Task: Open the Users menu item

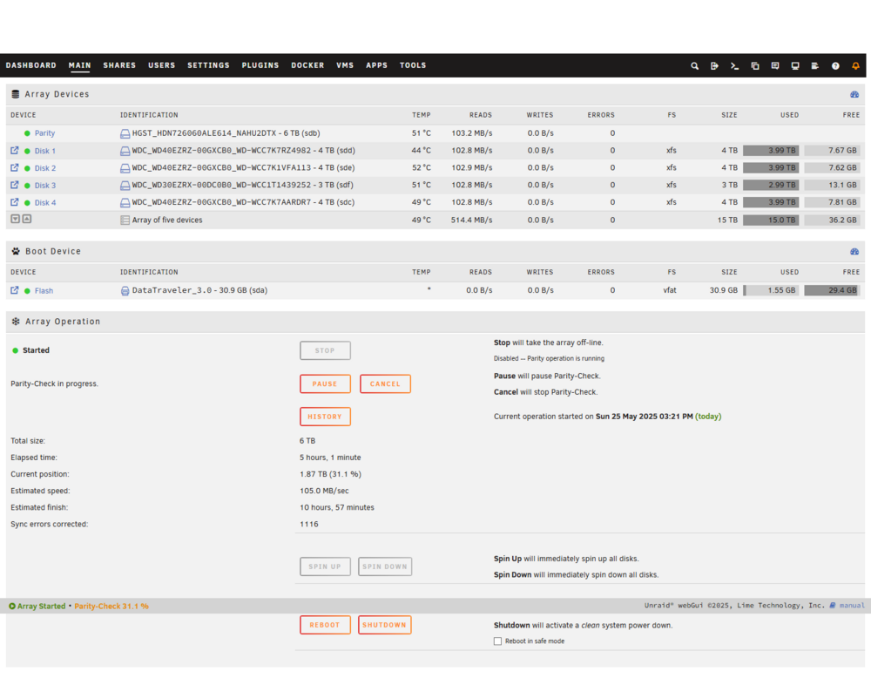Action: [x=162, y=65]
